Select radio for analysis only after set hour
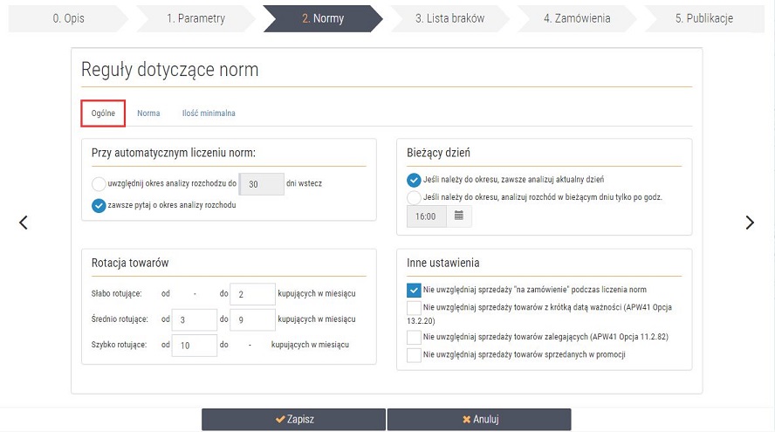The width and height of the screenshot is (775, 432). [x=414, y=197]
